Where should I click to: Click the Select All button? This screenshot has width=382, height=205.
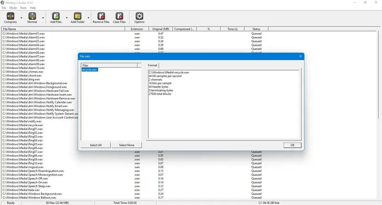[96, 145]
